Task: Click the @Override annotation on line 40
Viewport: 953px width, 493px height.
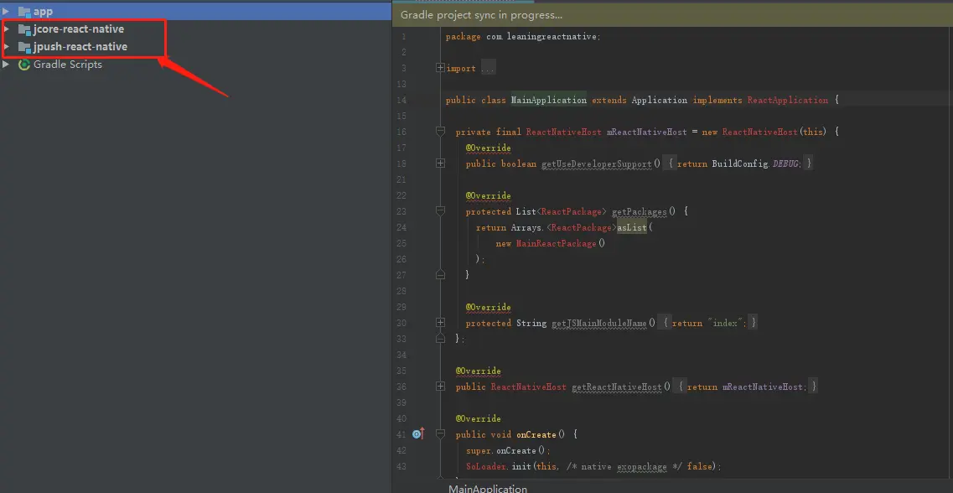Action: [478, 418]
